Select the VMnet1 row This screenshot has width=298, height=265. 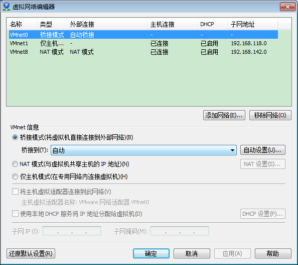coord(143,43)
